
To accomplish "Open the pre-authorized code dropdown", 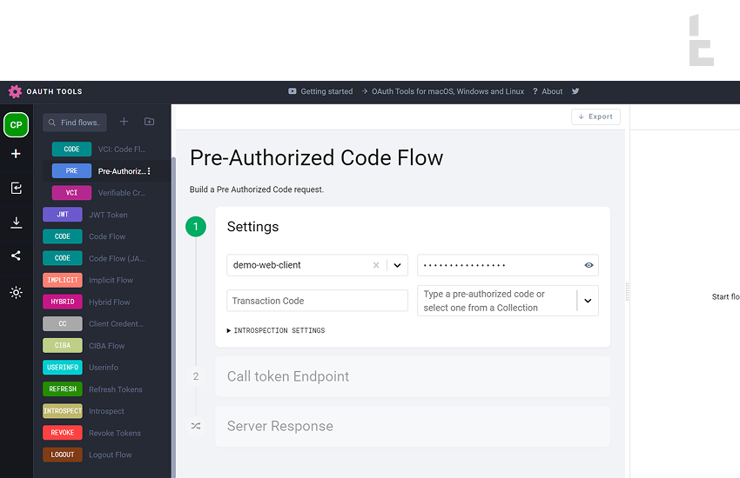I will click(x=588, y=301).
